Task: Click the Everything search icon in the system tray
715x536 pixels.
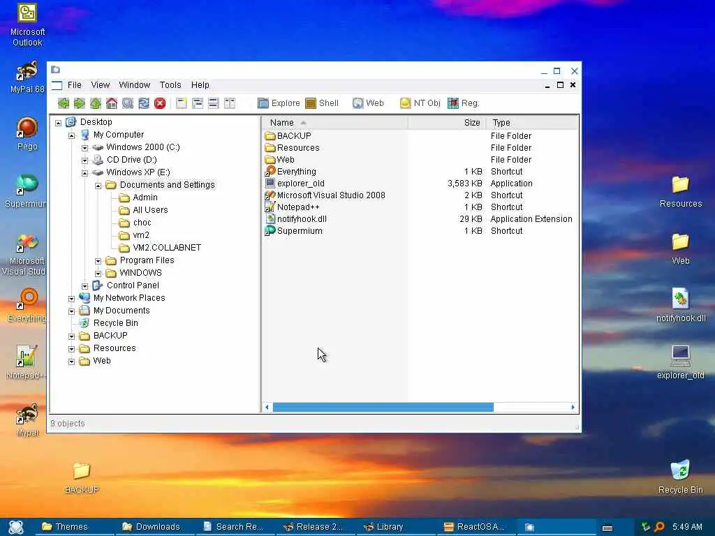Action: (x=659, y=527)
